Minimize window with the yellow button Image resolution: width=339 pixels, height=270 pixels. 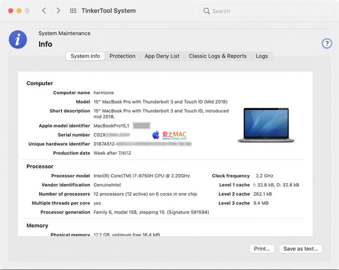pos(19,11)
